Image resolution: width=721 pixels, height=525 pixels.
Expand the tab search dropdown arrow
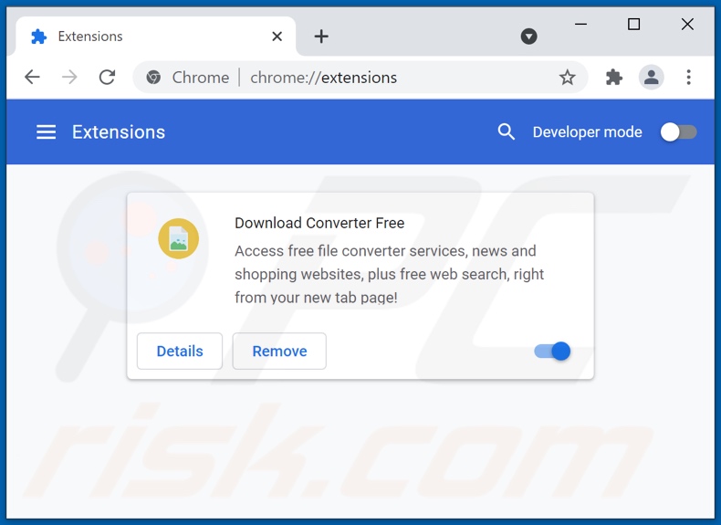(528, 37)
